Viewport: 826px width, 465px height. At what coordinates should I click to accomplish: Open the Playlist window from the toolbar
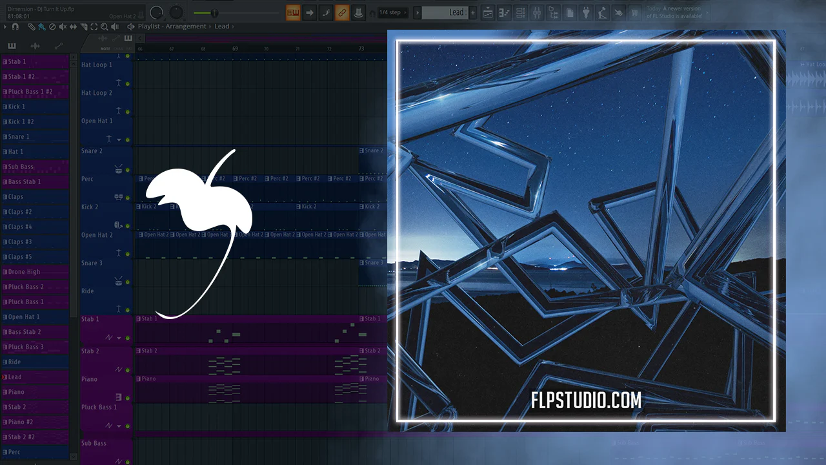click(489, 12)
